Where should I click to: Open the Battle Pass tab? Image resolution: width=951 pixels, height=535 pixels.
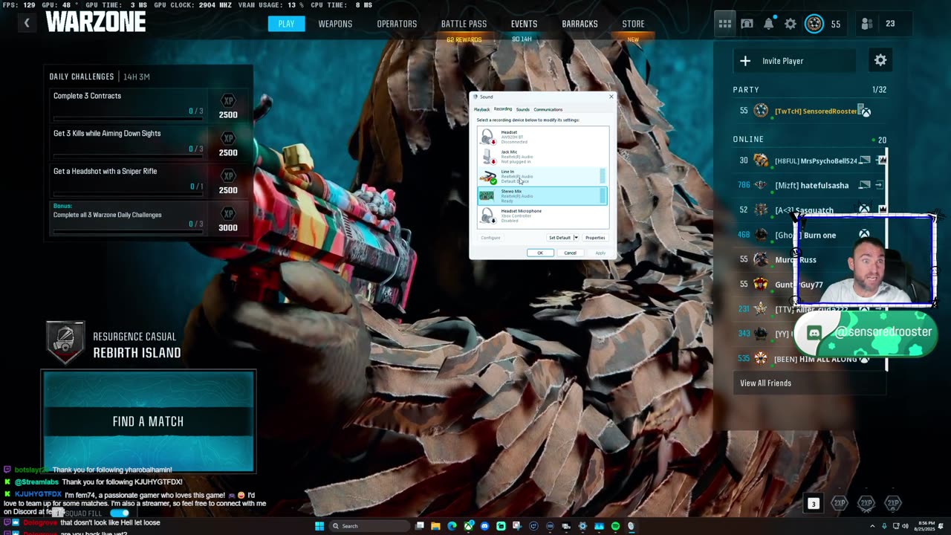[464, 24]
